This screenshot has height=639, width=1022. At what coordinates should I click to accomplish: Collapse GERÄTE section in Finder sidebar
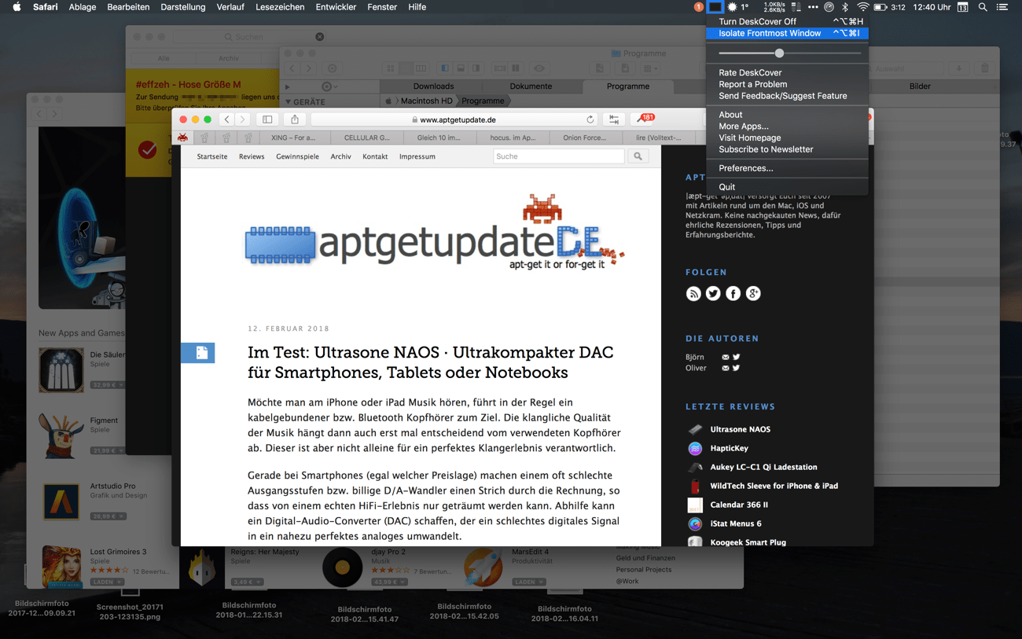288,102
